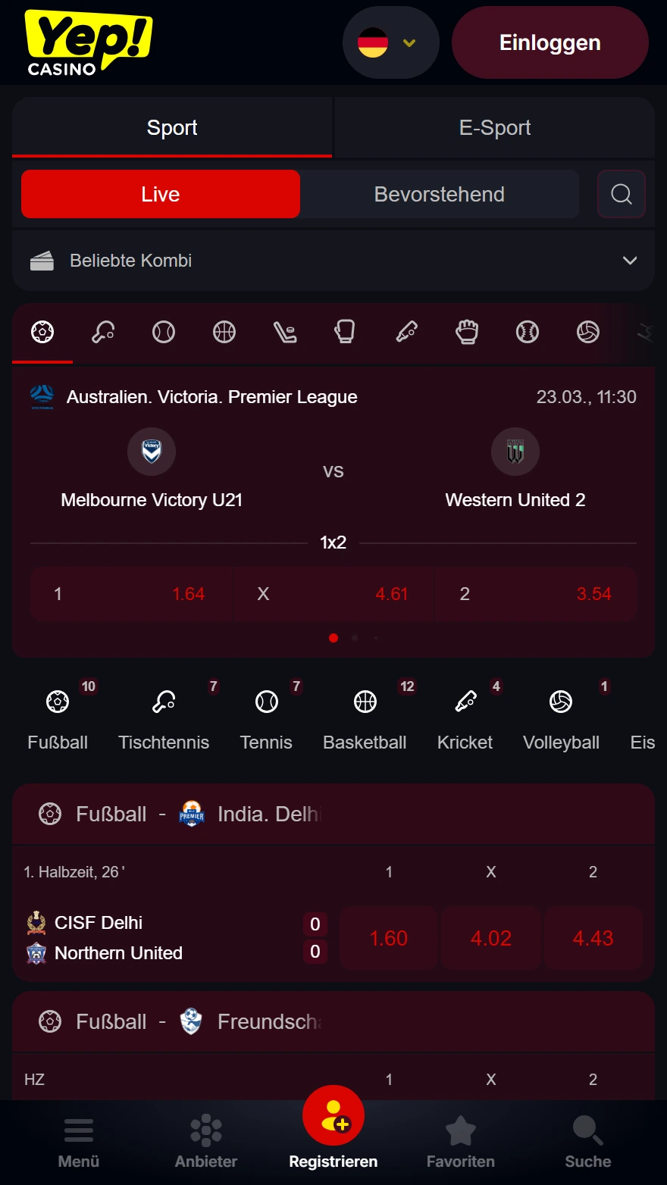Switch to the Live events toggle
This screenshot has height=1185, width=667.
pyautogui.click(x=161, y=194)
